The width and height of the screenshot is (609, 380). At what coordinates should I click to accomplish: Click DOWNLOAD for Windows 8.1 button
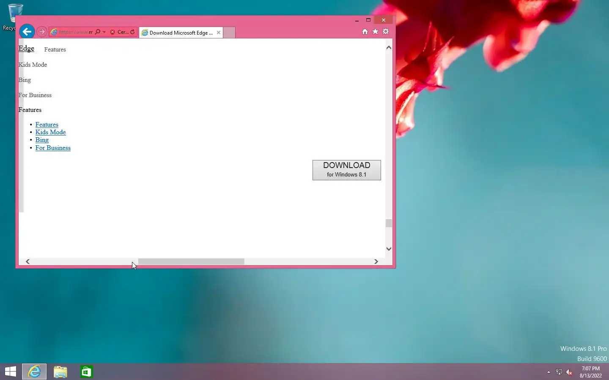coord(347,170)
